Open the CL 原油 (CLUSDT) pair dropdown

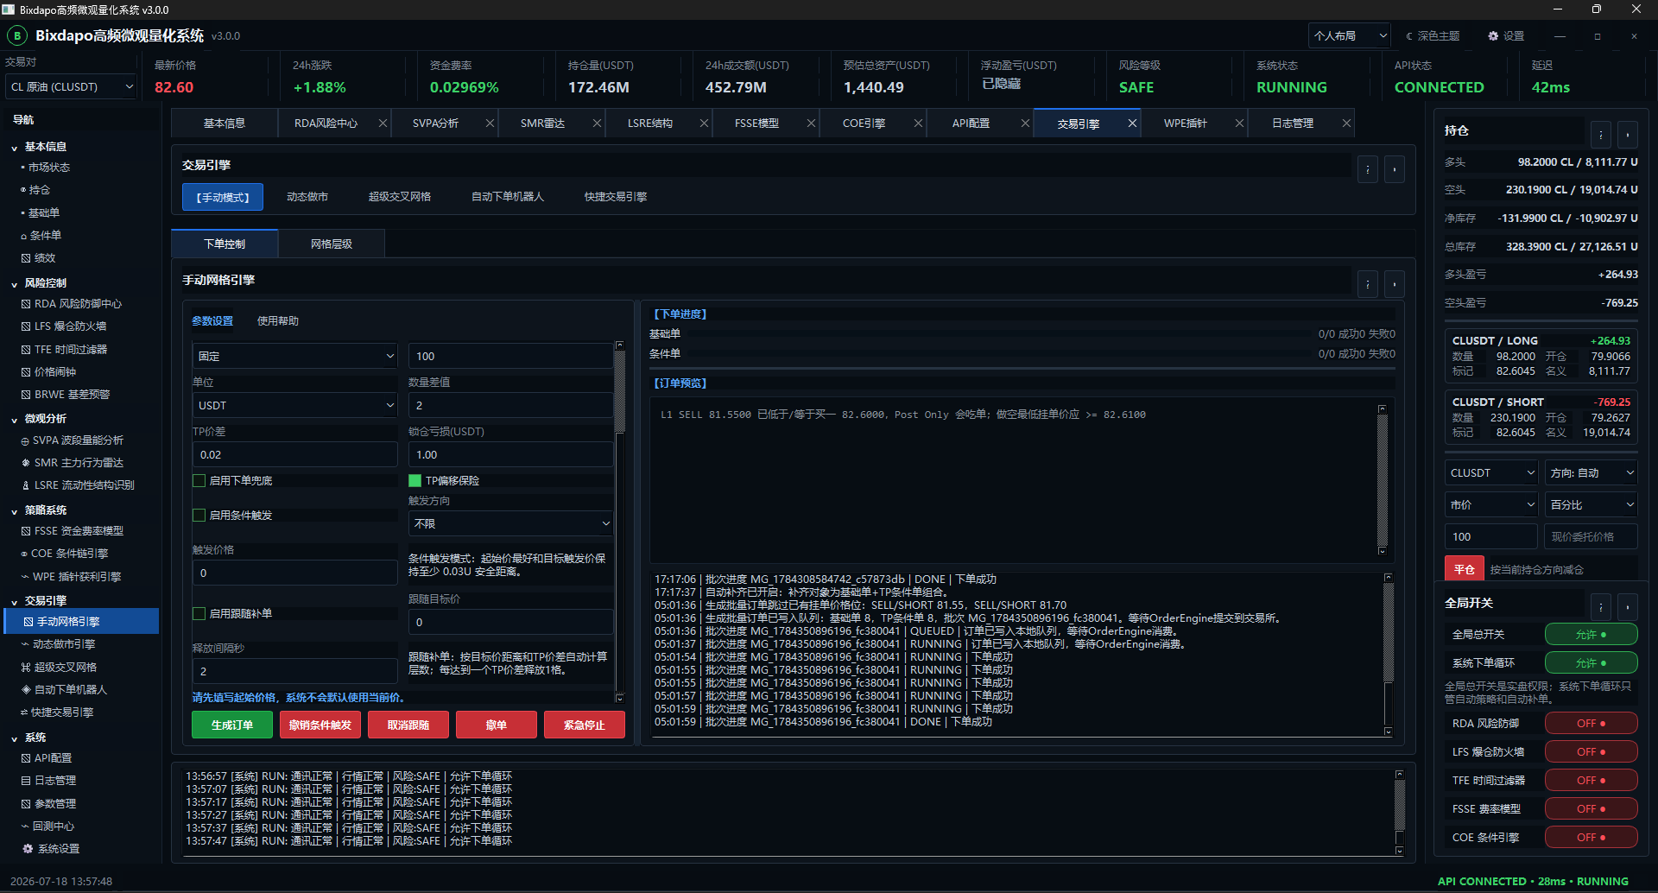tap(71, 87)
